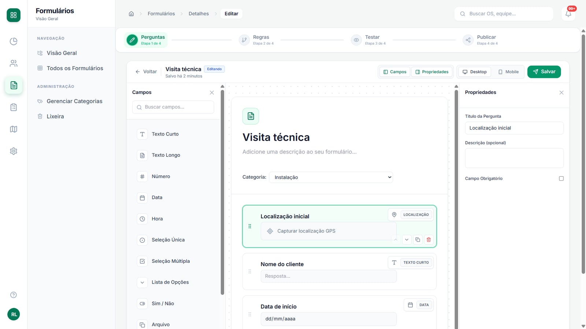Delete the Localização inicial field with trash icon

pyautogui.click(x=429, y=240)
